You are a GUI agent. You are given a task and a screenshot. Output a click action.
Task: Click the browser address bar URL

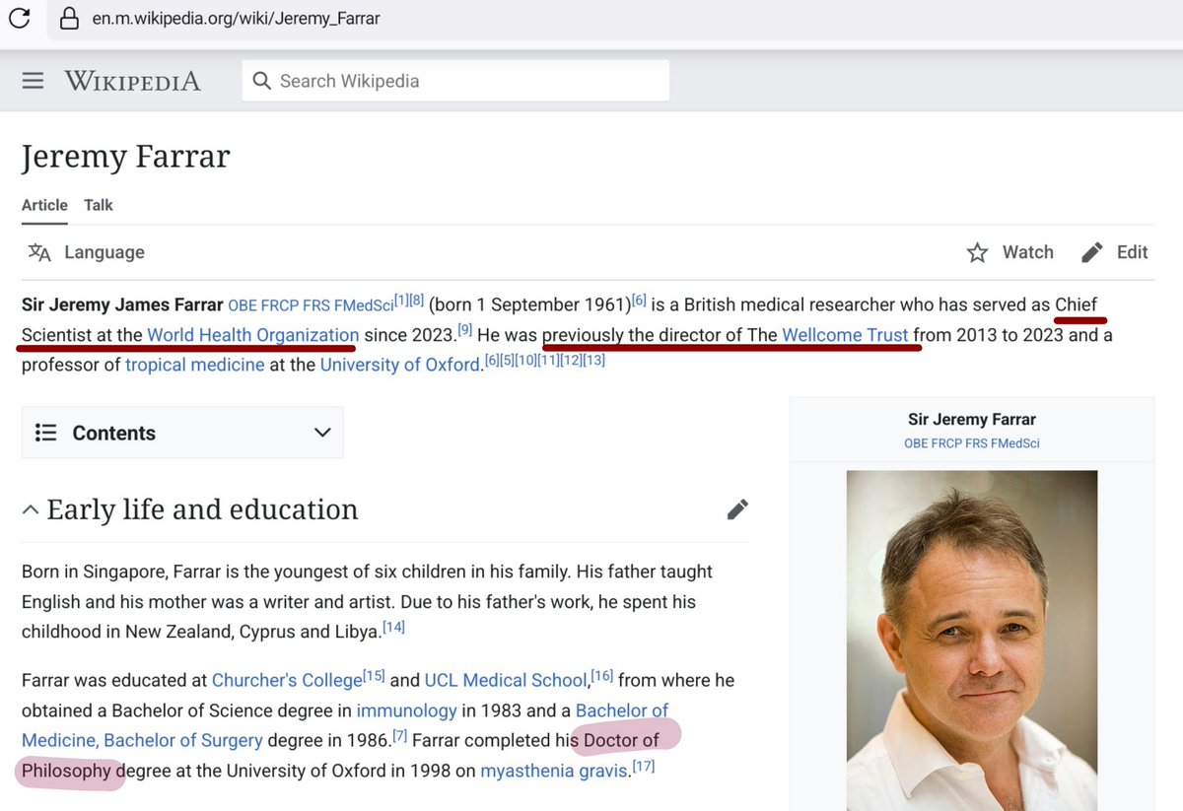point(236,19)
